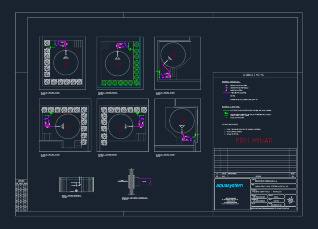
Task: Select the compass rose in the title block
Action: click(x=291, y=201)
